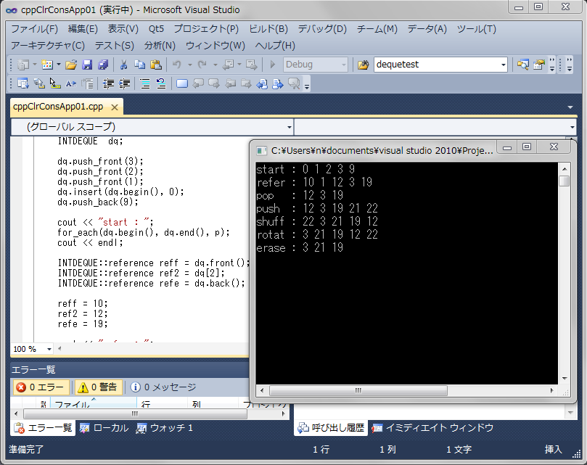Click the Find in Files icon
The height and width of the screenshot is (465, 587).
pyautogui.click(x=364, y=65)
